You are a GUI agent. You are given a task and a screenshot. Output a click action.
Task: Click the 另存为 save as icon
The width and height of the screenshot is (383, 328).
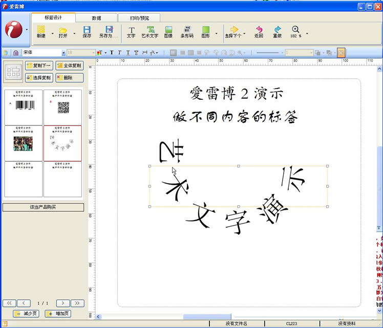pyautogui.click(x=109, y=29)
